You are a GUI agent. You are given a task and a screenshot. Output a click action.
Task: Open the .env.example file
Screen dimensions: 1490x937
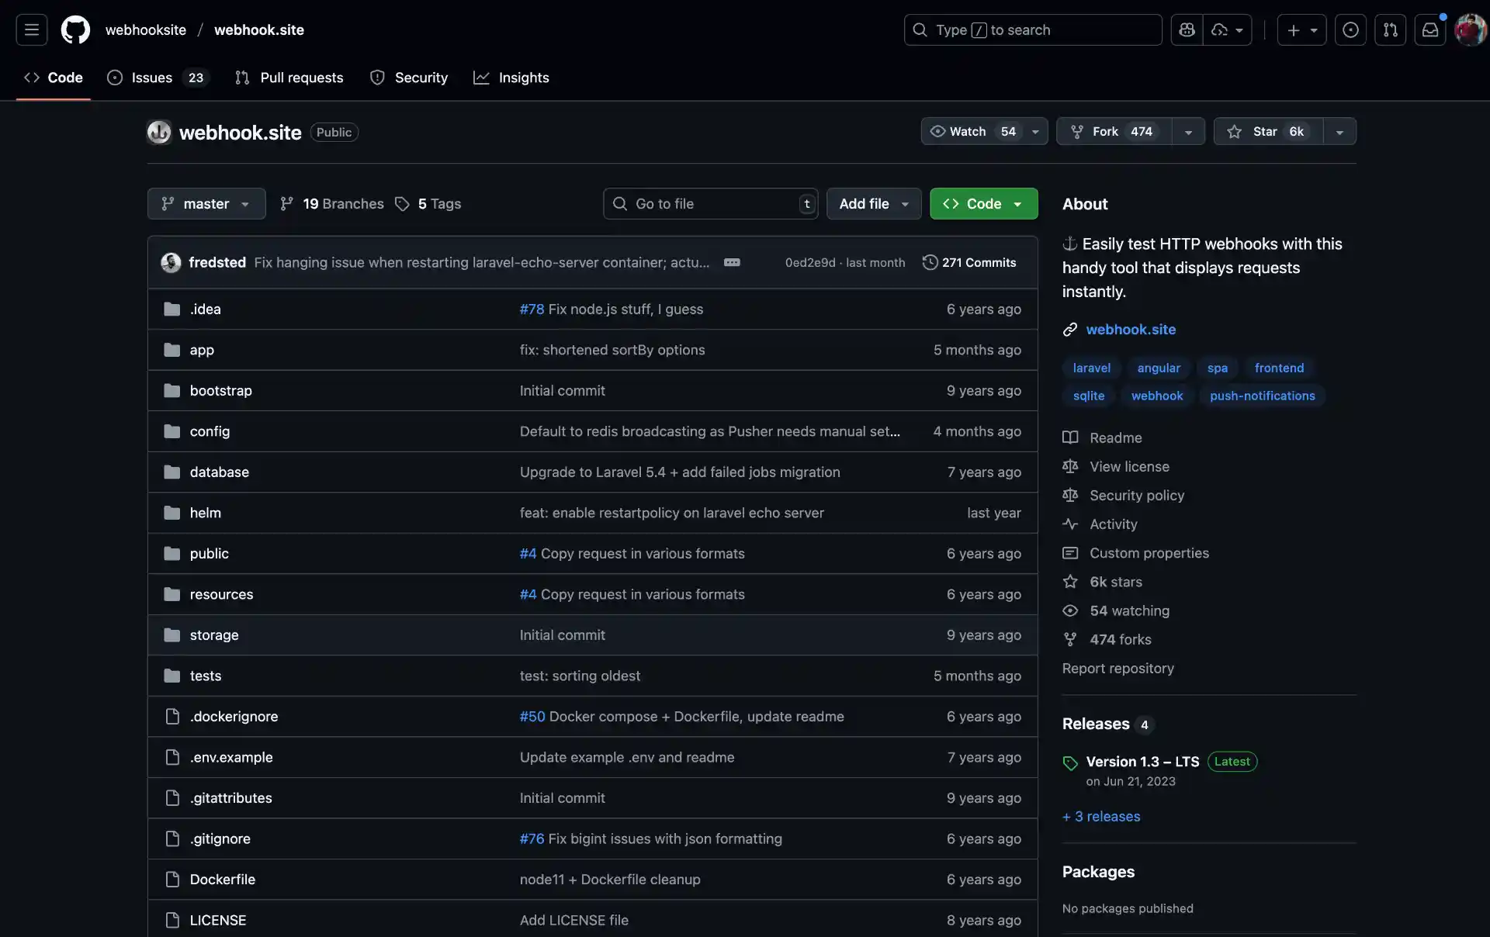(x=231, y=757)
